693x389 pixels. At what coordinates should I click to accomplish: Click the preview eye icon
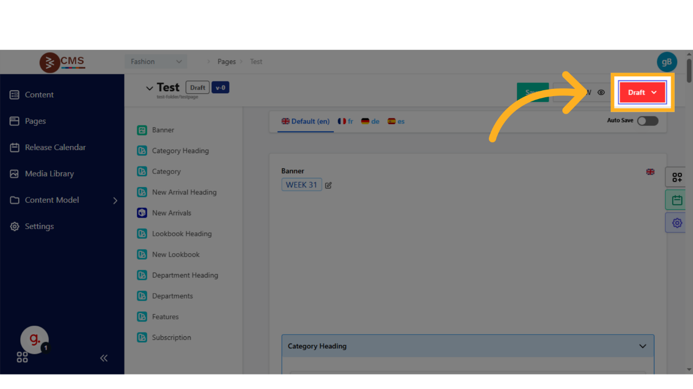(601, 92)
